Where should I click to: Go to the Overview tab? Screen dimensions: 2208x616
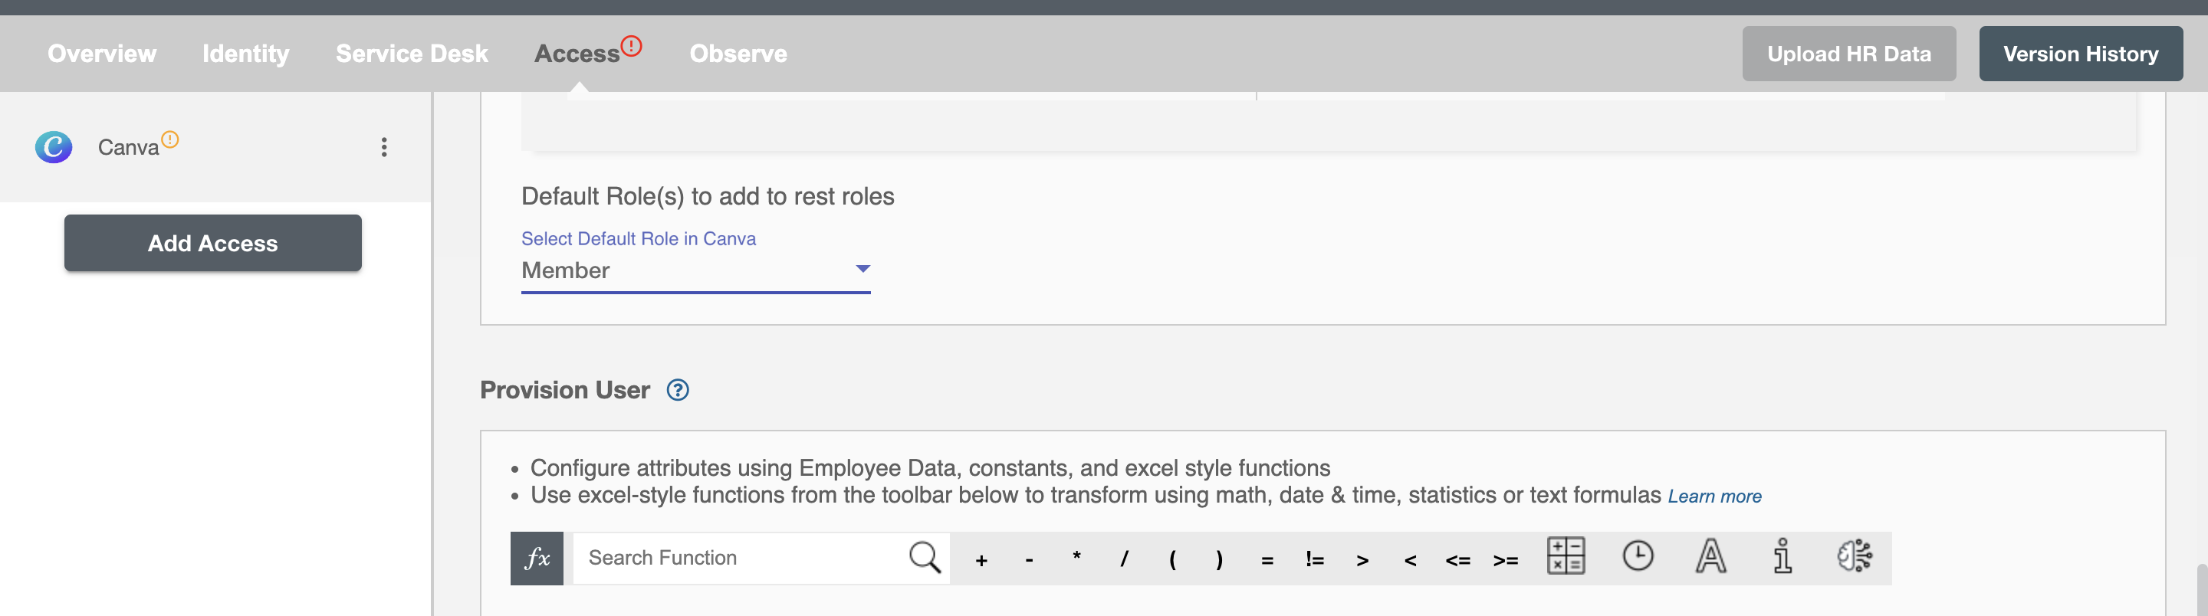coord(102,54)
